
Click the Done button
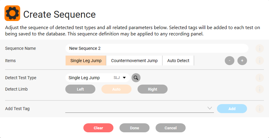coord(134,128)
